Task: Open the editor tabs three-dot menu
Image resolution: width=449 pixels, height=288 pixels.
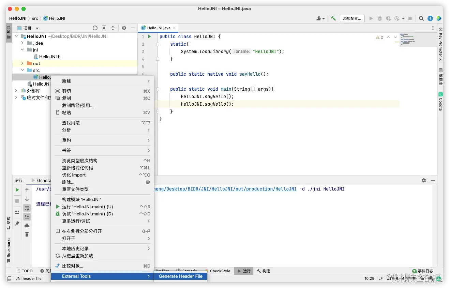Action: [433, 28]
